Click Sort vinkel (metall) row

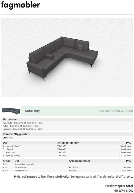pyautogui.click(x=67, y=164)
